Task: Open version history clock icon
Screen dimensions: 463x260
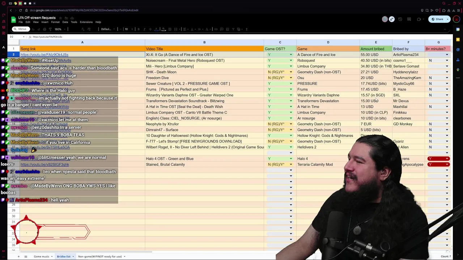Action: click(400, 19)
